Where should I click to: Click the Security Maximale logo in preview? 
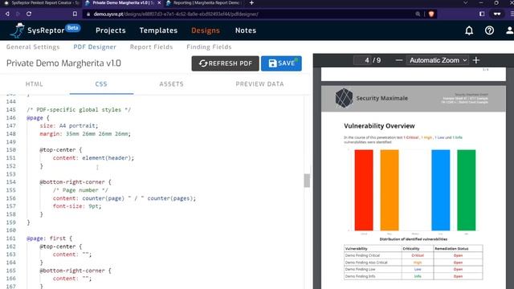click(x=372, y=98)
